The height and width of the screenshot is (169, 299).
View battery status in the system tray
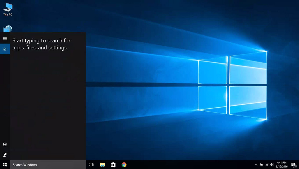tap(261, 165)
